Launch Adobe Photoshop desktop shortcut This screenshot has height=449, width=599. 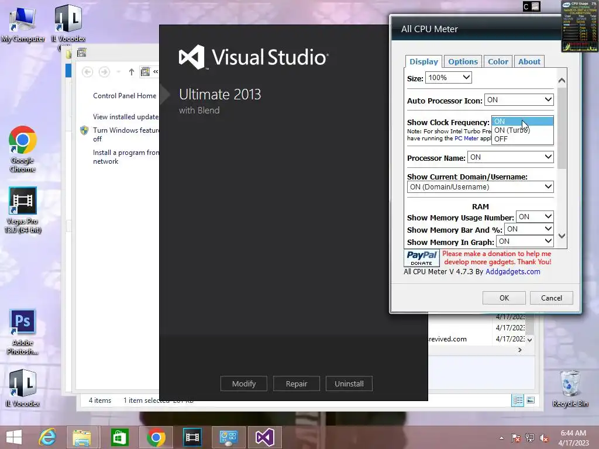[x=23, y=332]
